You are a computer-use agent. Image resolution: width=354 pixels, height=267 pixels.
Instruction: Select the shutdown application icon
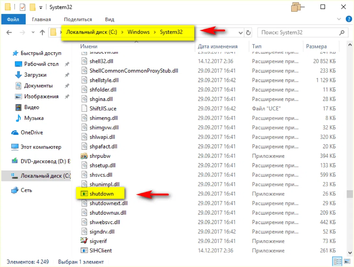[x=84, y=194]
